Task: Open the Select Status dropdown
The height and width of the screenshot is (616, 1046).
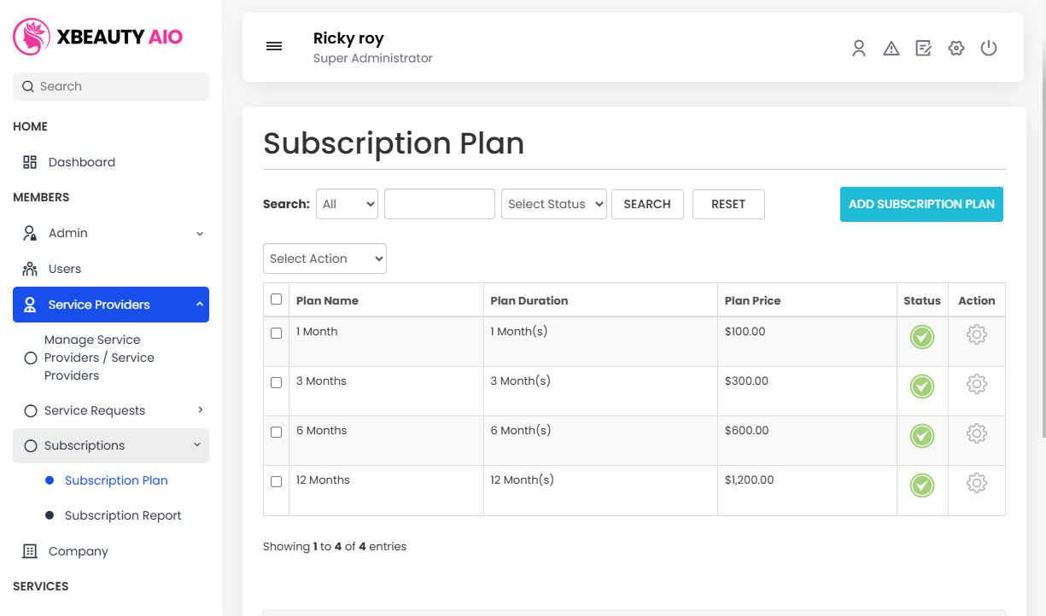Action: tap(553, 204)
